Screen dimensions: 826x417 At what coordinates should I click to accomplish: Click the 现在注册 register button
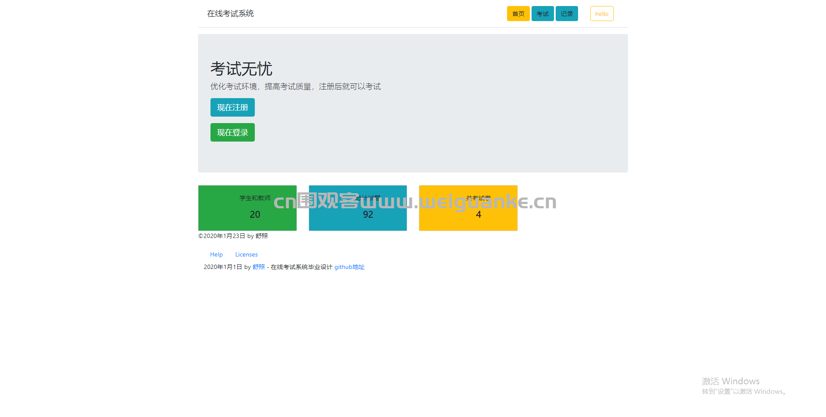pyautogui.click(x=232, y=108)
